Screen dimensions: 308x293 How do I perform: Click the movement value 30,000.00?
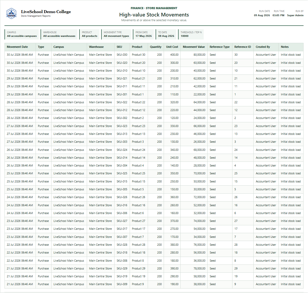click(x=199, y=189)
